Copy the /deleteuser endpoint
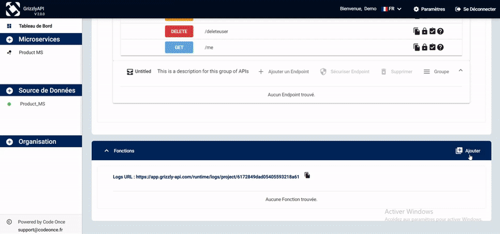Screen dimensions: 500x234 point(416,31)
